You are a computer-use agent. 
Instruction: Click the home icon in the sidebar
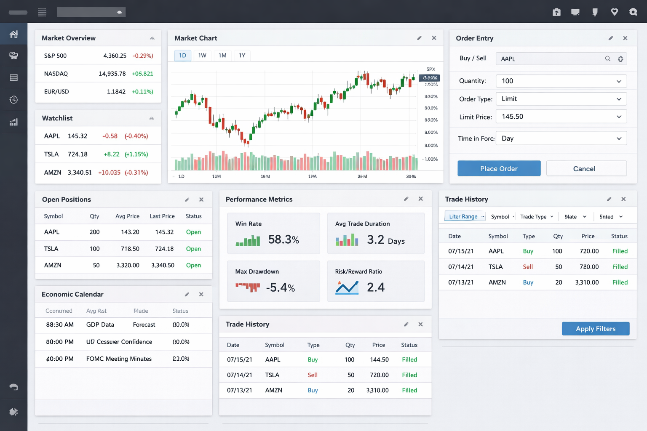(13, 34)
